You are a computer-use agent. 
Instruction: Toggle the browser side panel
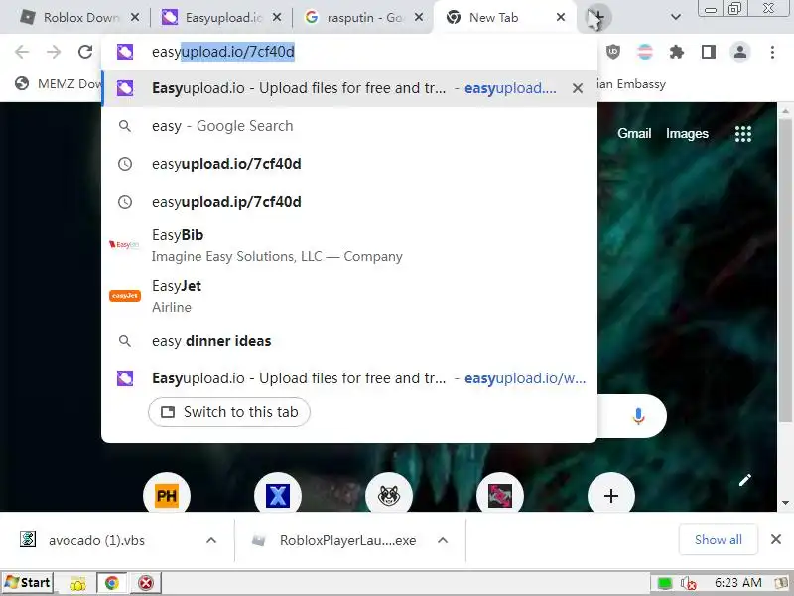pyautogui.click(x=709, y=52)
